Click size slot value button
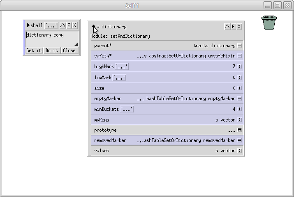This screenshot has height=197, width=294. click(x=240, y=88)
